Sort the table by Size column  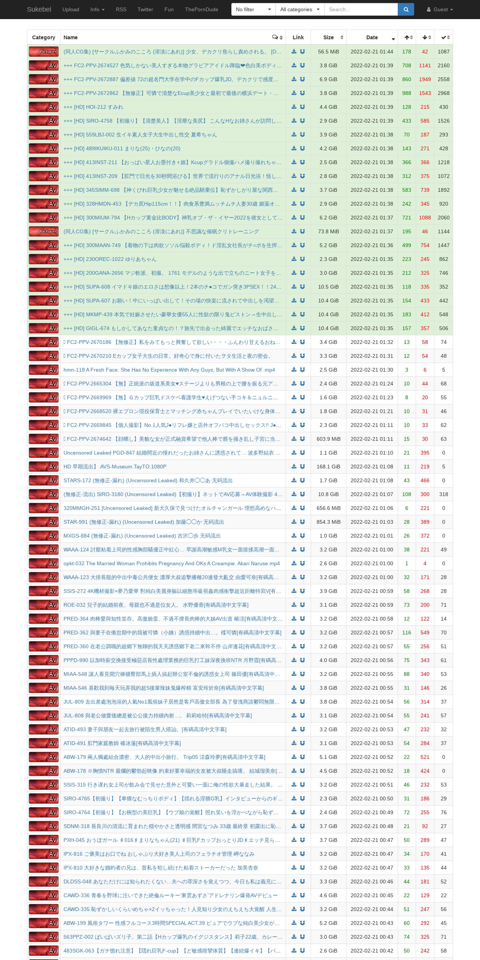(x=329, y=37)
